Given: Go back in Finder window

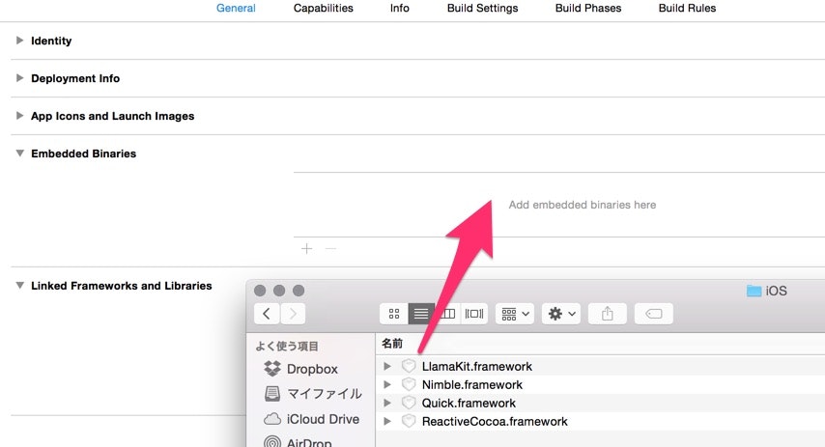Looking at the screenshot, I should coord(267,314).
